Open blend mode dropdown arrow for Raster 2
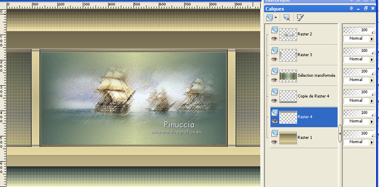The image size is (379, 187). coord(372,39)
